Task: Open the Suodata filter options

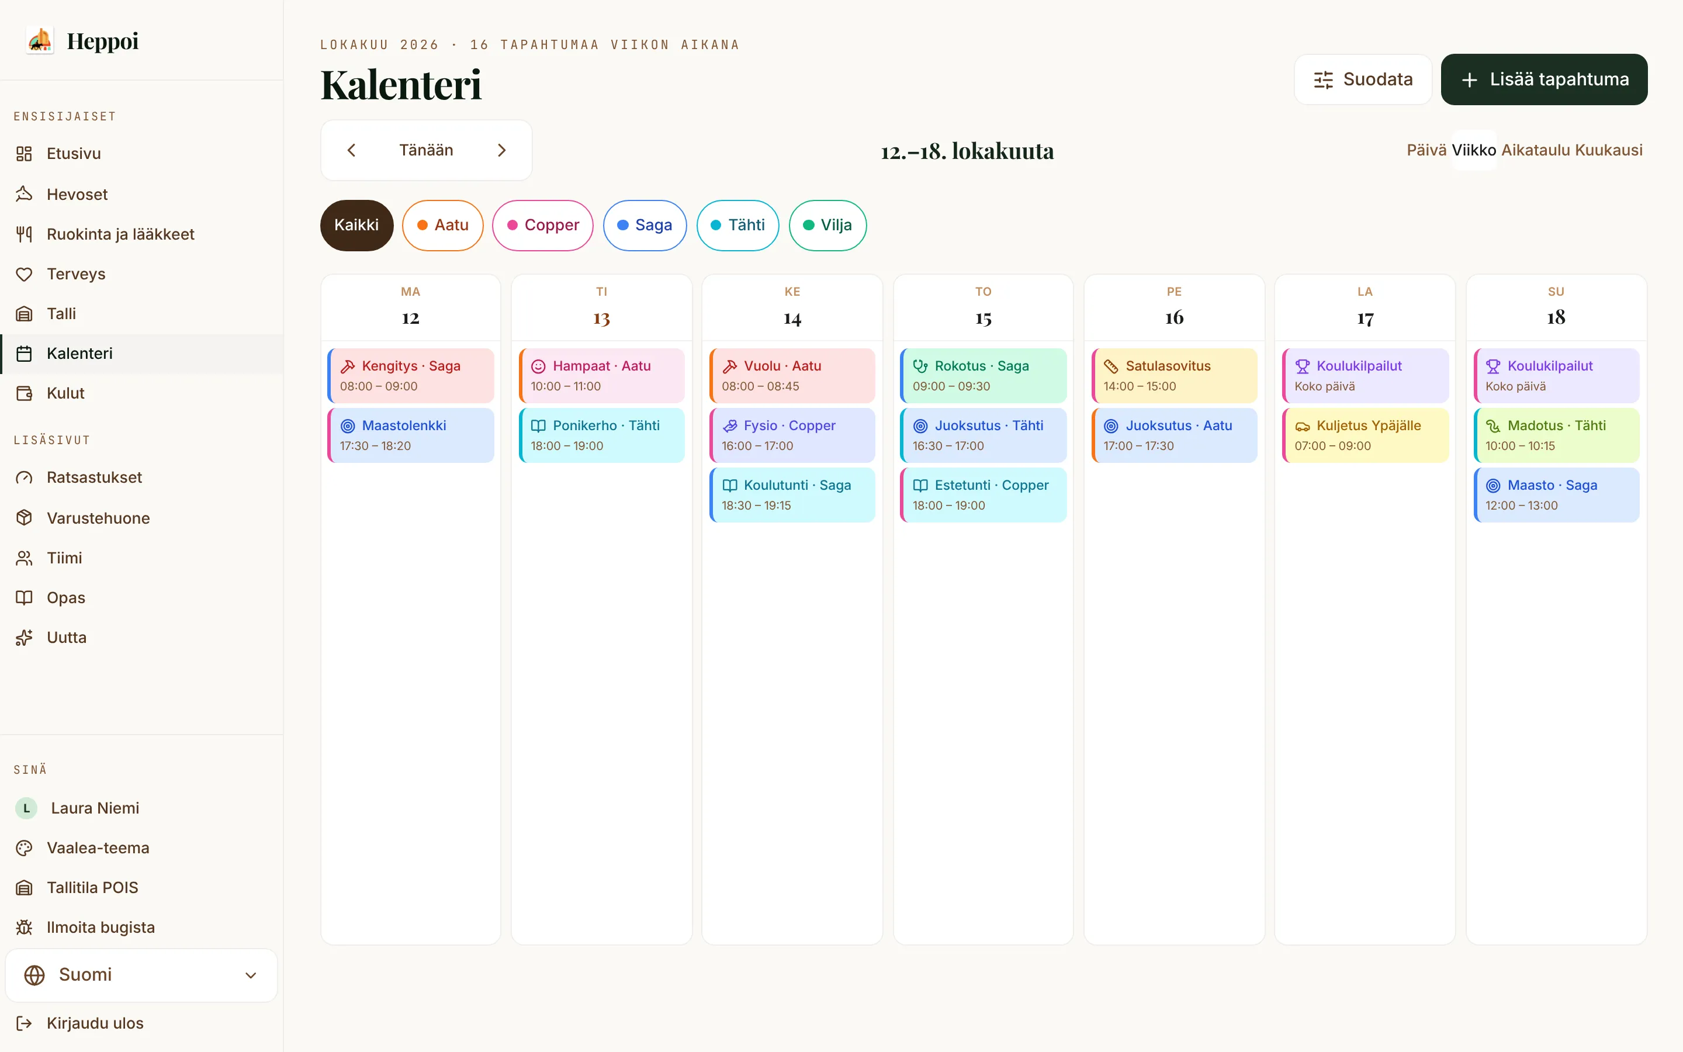Action: click(x=1362, y=79)
